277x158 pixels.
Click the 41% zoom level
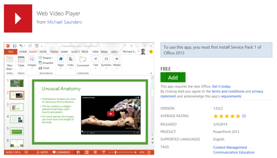[x=142, y=152]
